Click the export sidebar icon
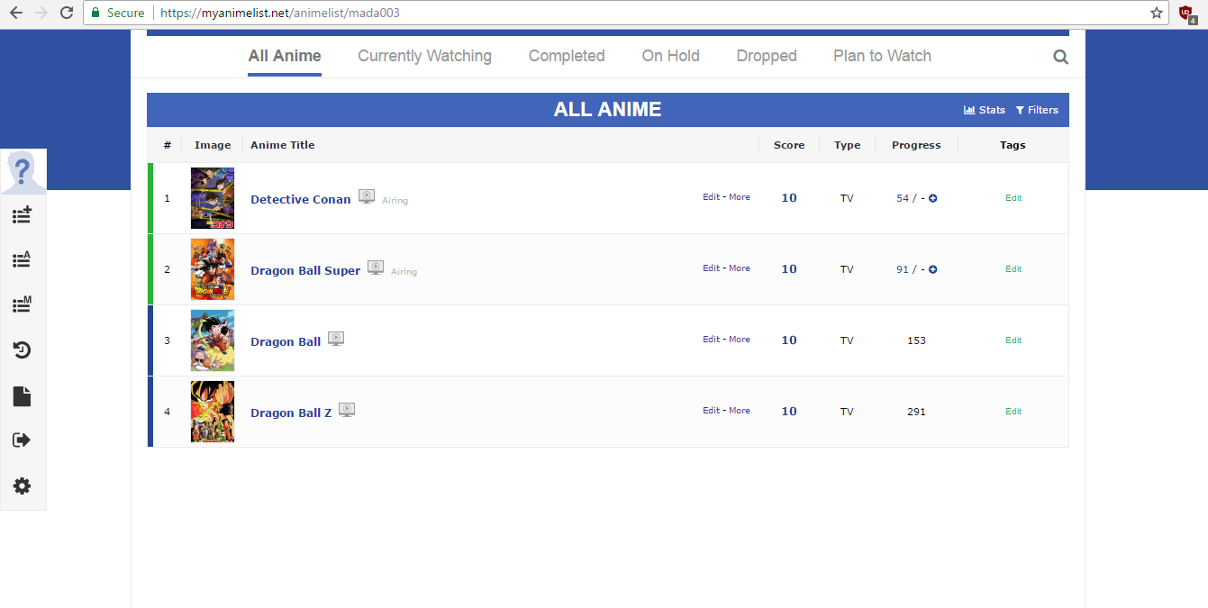The width and height of the screenshot is (1208, 608). 23,440
